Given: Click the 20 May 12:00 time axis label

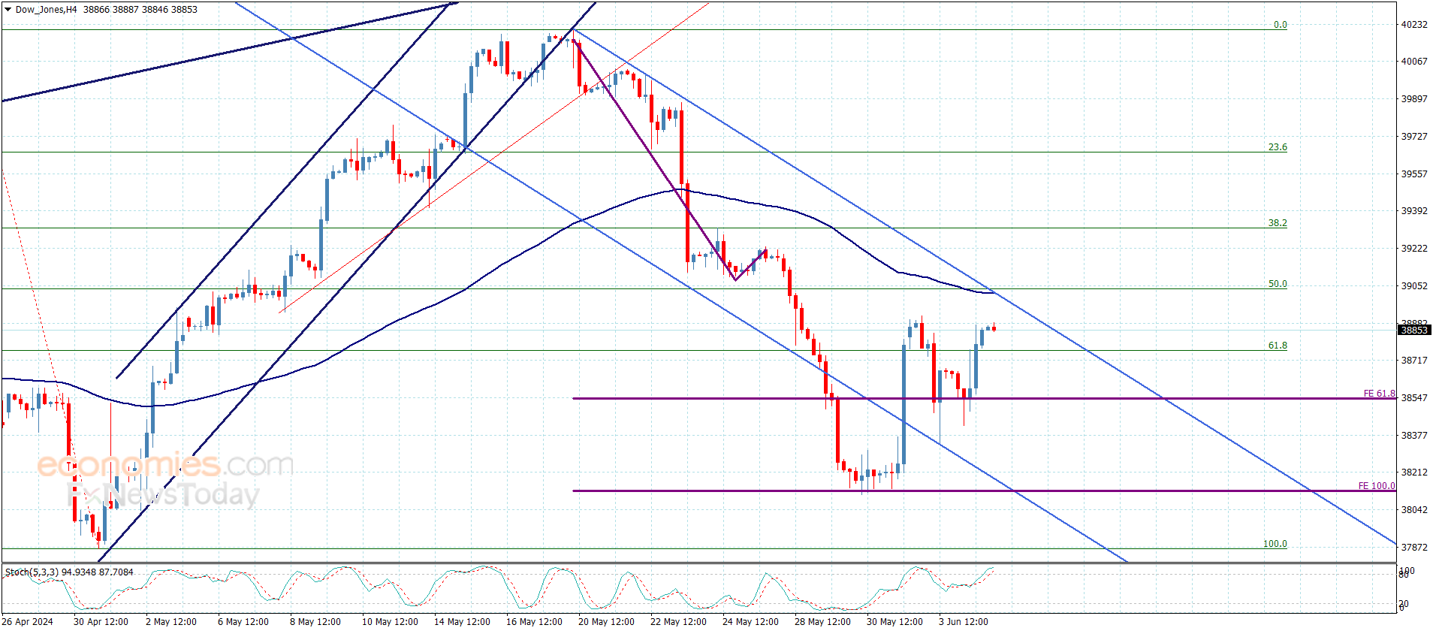Looking at the screenshot, I should 606,621.
